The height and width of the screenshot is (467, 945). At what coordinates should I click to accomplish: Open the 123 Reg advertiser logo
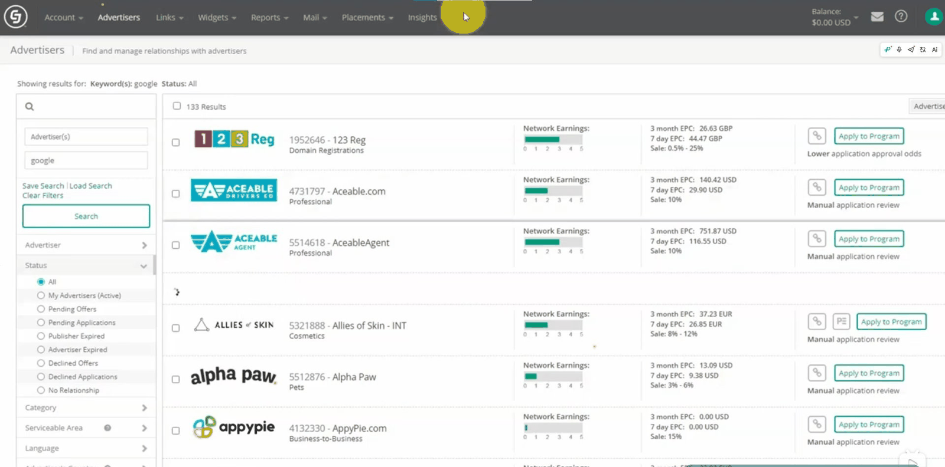coord(234,139)
